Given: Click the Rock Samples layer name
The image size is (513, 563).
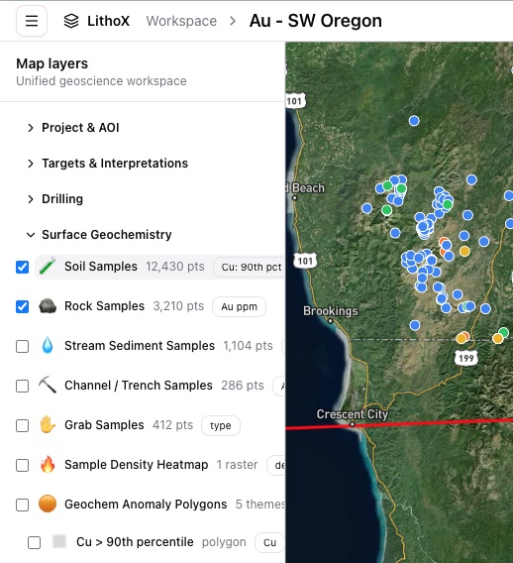Looking at the screenshot, I should [104, 306].
